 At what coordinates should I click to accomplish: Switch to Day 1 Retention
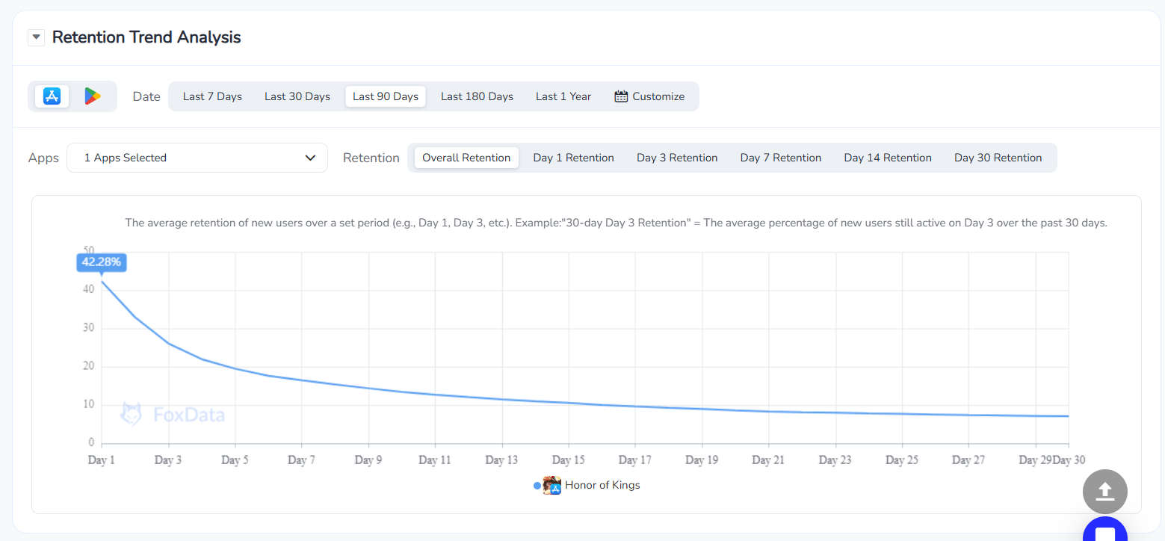point(573,158)
